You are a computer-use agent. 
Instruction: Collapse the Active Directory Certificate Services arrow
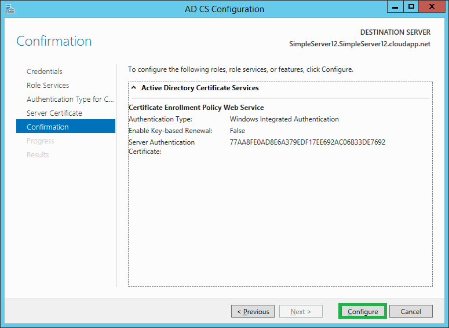134,88
